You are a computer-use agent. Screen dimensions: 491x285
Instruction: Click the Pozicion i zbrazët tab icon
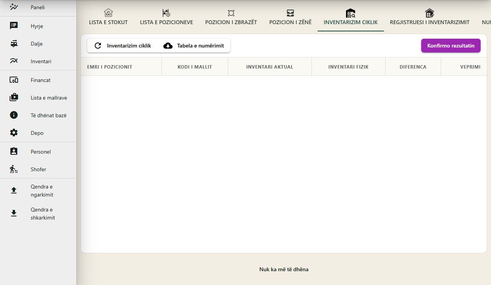[x=231, y=13]
